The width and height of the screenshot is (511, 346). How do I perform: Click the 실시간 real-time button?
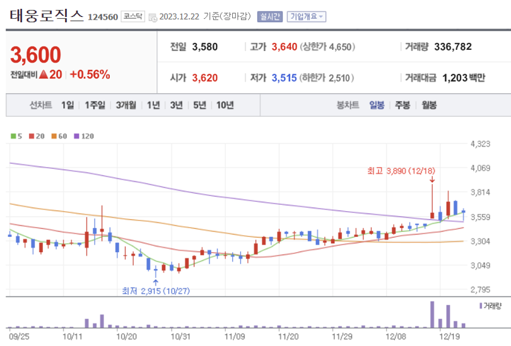click(x=270, y=16)
